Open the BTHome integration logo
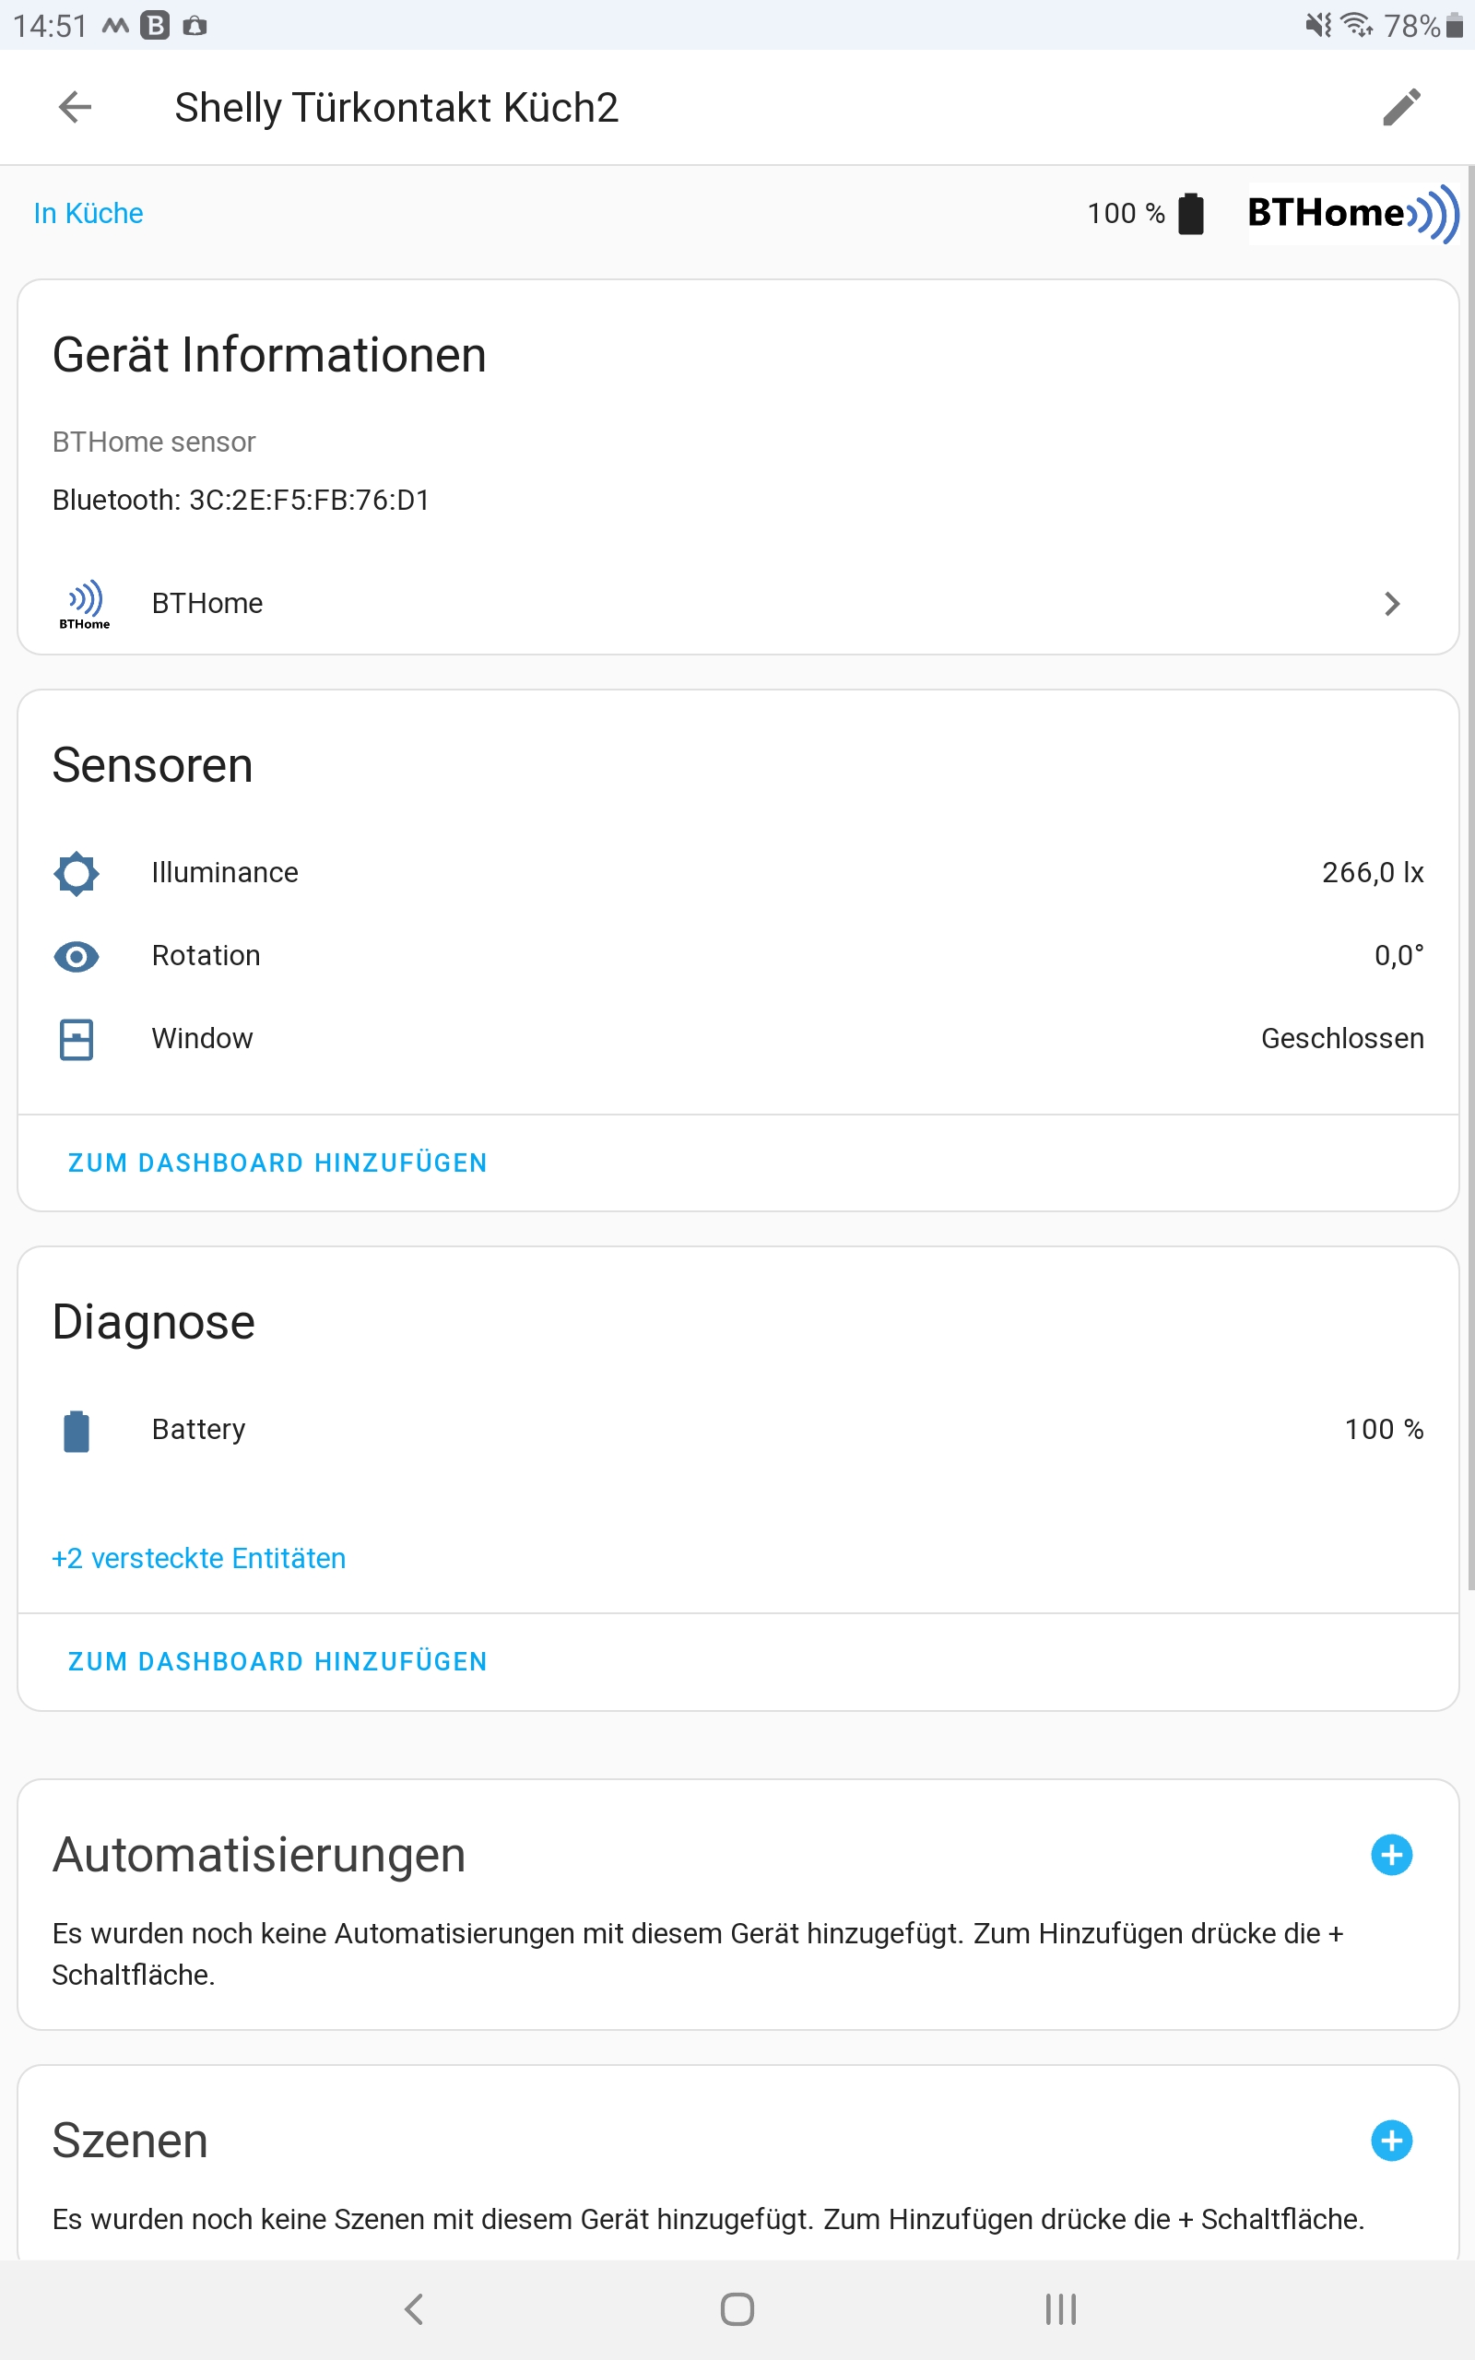 point(1351,214)
